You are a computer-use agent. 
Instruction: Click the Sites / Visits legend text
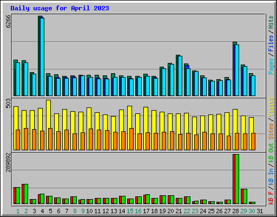(271, 118)
